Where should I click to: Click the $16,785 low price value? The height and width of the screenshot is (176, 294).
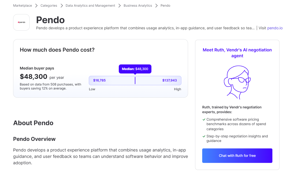pos(100,80)
